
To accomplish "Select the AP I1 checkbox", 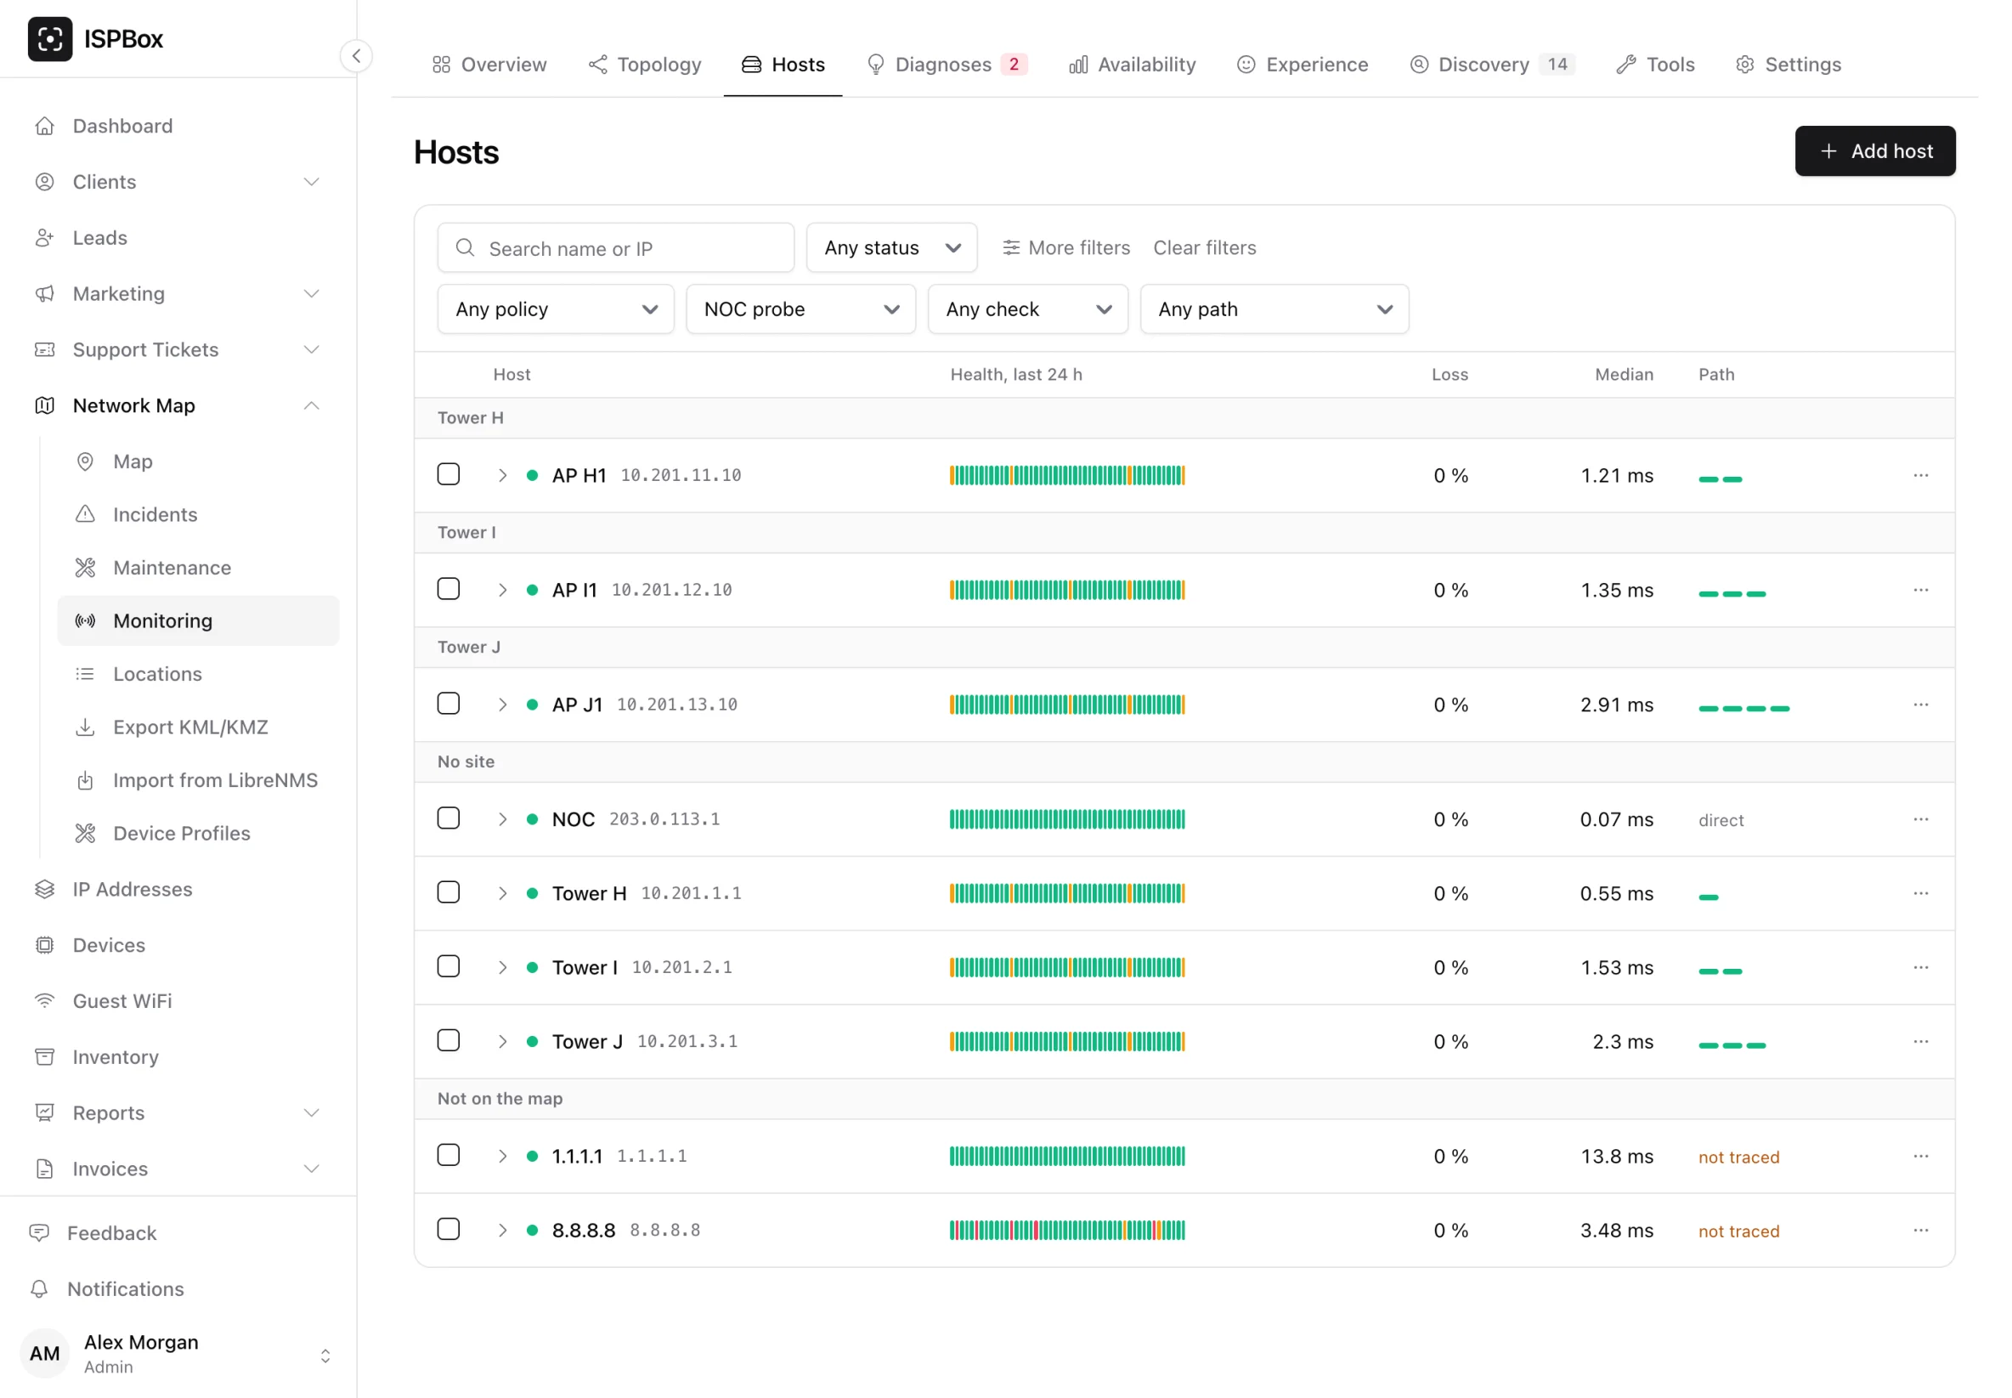I will point(449,590).
